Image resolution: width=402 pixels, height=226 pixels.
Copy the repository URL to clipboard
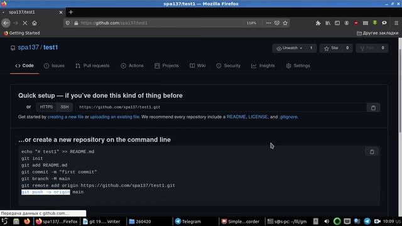pyautogui.click(x=373, y=107)
